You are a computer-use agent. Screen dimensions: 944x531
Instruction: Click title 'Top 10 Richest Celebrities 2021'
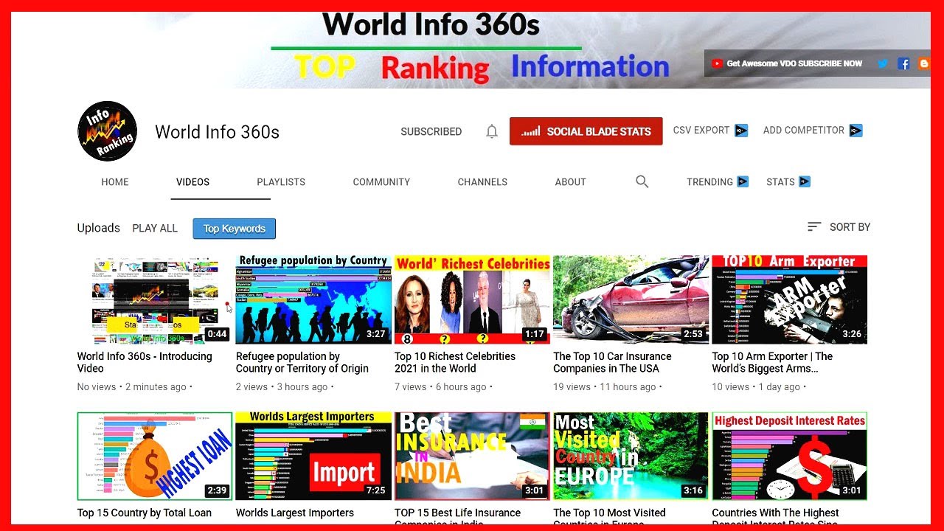click(455, 362)
